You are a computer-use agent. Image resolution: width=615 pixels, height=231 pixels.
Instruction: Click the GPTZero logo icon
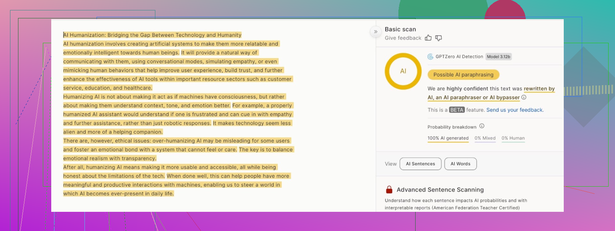pos(430,57)
